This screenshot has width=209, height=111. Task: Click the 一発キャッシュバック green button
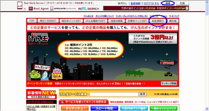click(164, 108)
